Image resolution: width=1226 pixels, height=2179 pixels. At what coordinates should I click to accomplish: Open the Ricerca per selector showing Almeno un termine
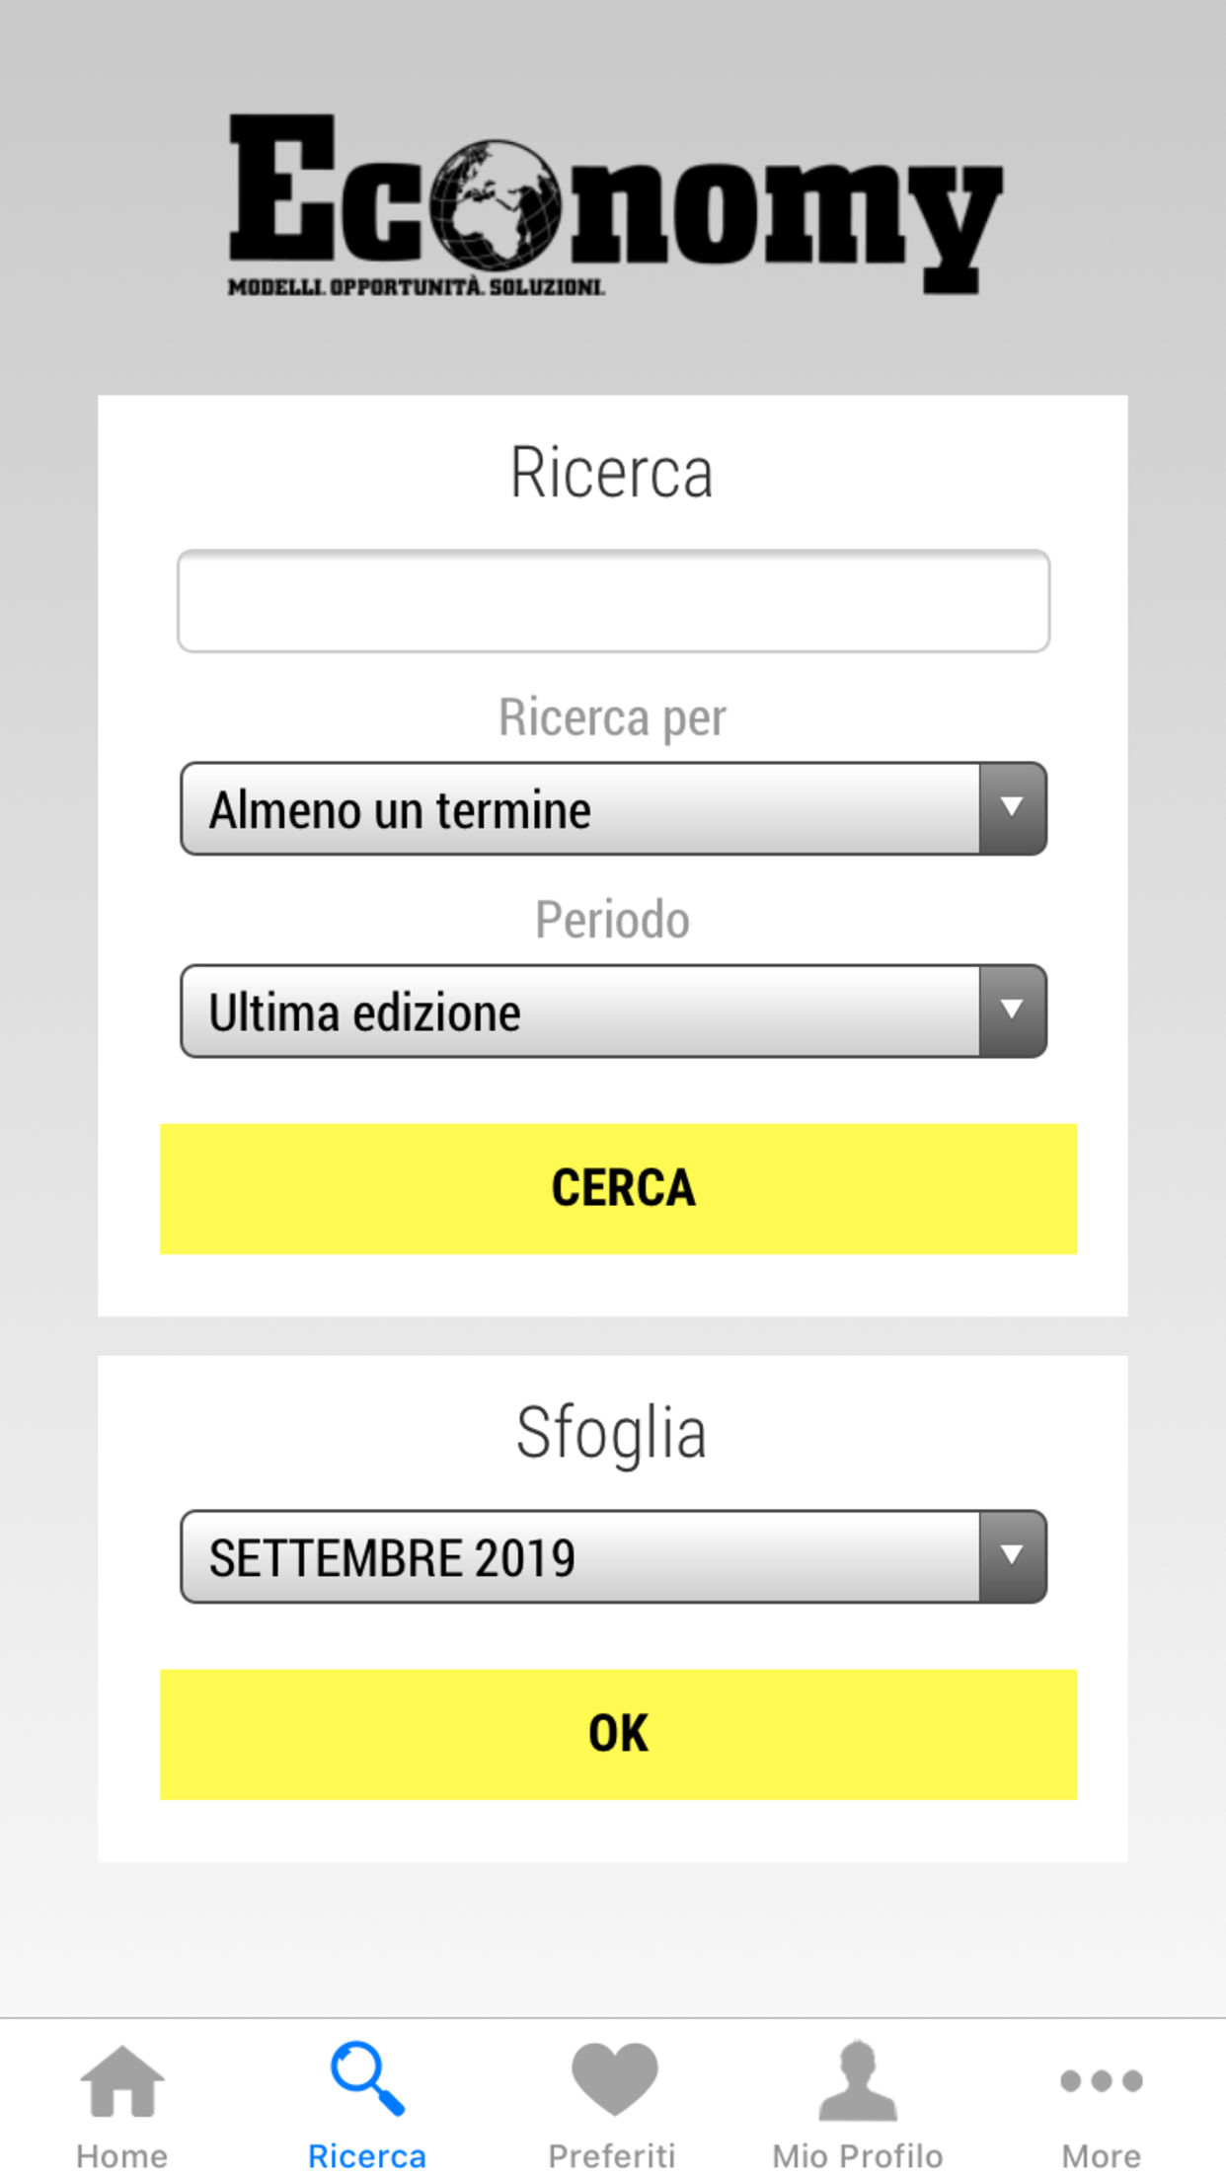(x=580, y=808)
